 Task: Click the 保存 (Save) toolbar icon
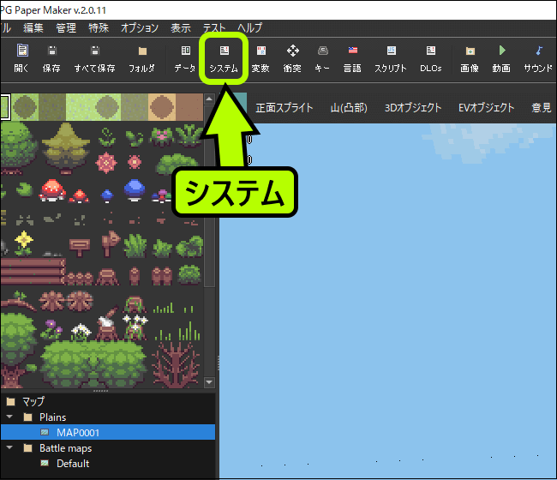click(x=51, y=58)
